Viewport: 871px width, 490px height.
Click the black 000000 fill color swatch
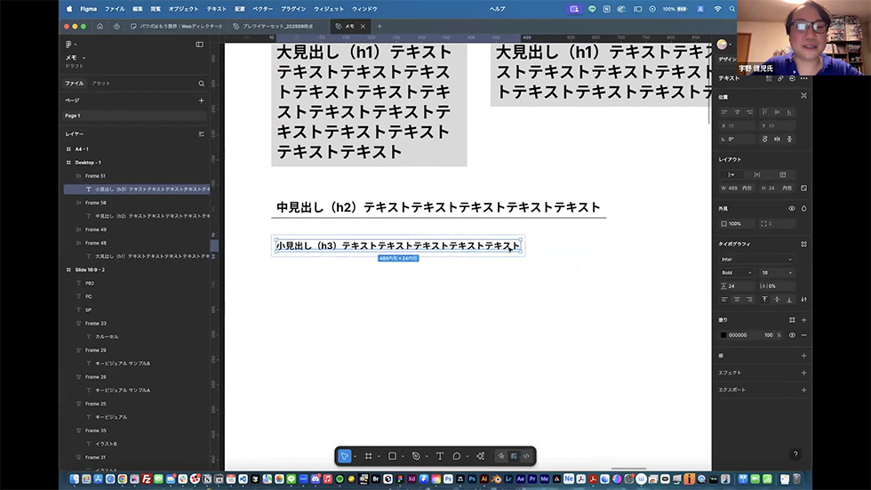click(723, 335)
